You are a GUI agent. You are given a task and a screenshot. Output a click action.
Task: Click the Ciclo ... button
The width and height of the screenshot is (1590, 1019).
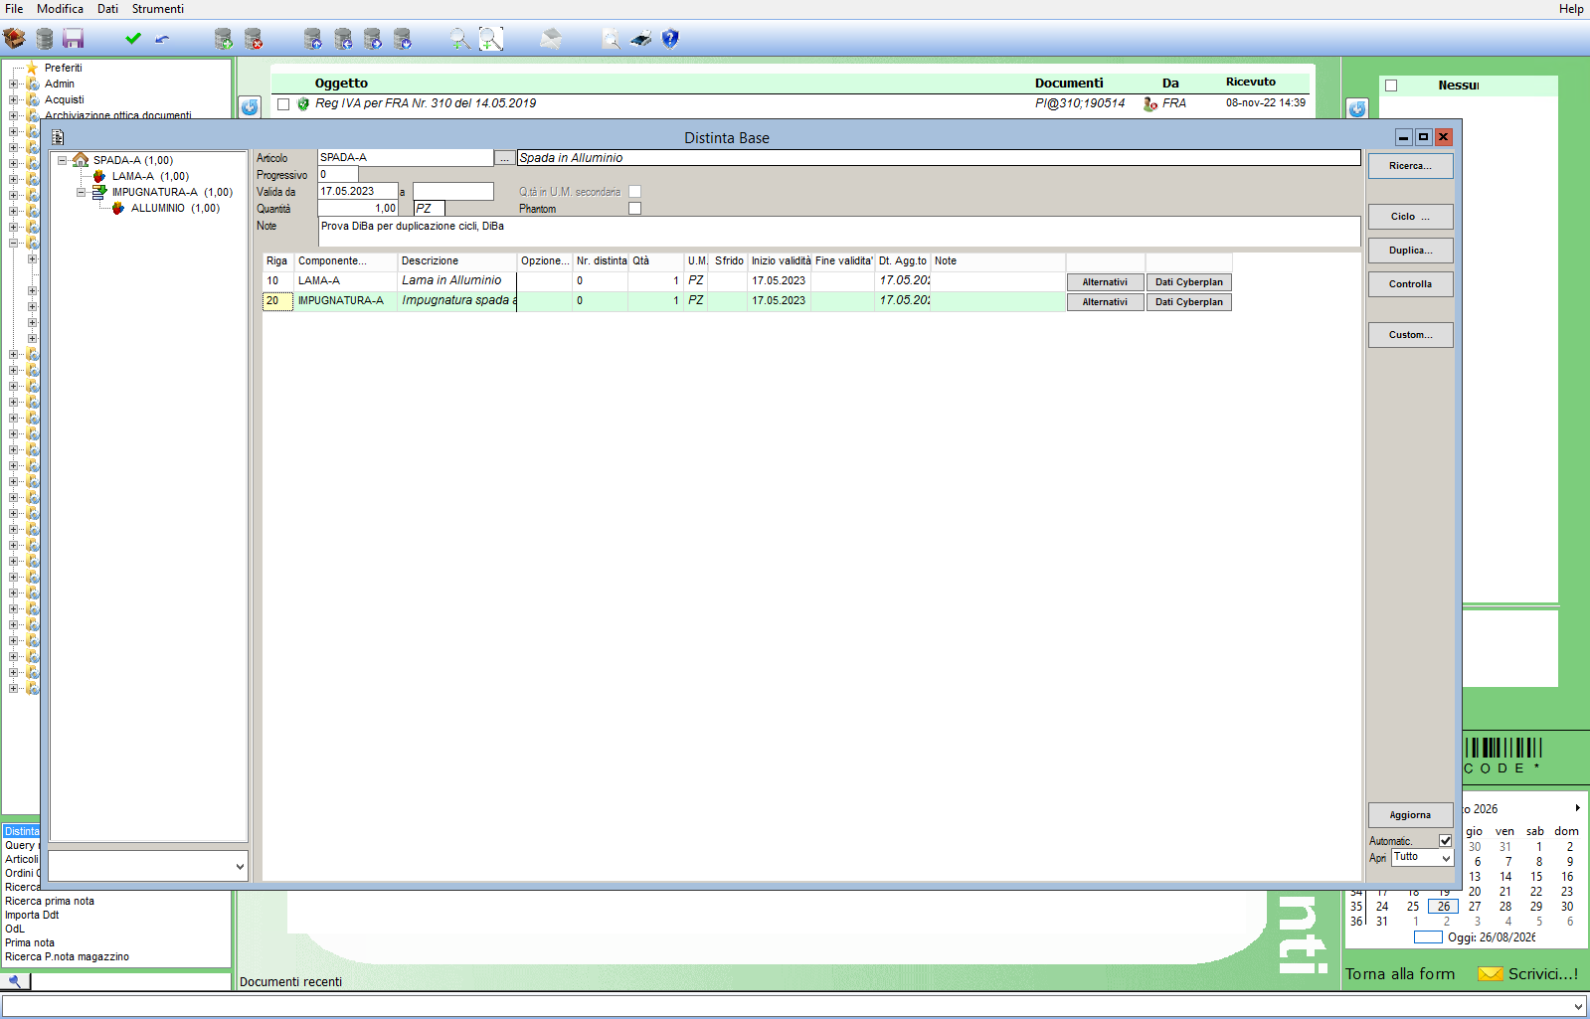[1410, 217]
